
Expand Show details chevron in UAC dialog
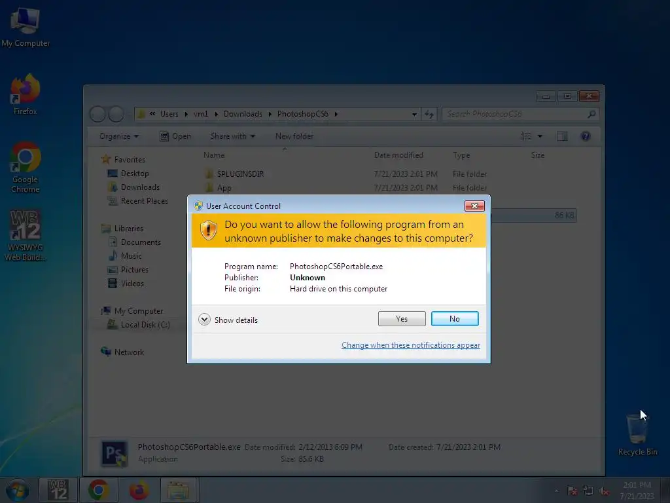[204, 320]
